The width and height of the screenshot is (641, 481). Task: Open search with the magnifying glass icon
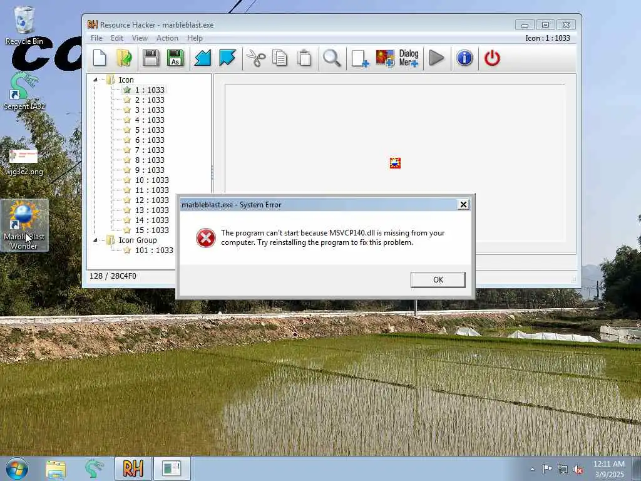(332, 58)
